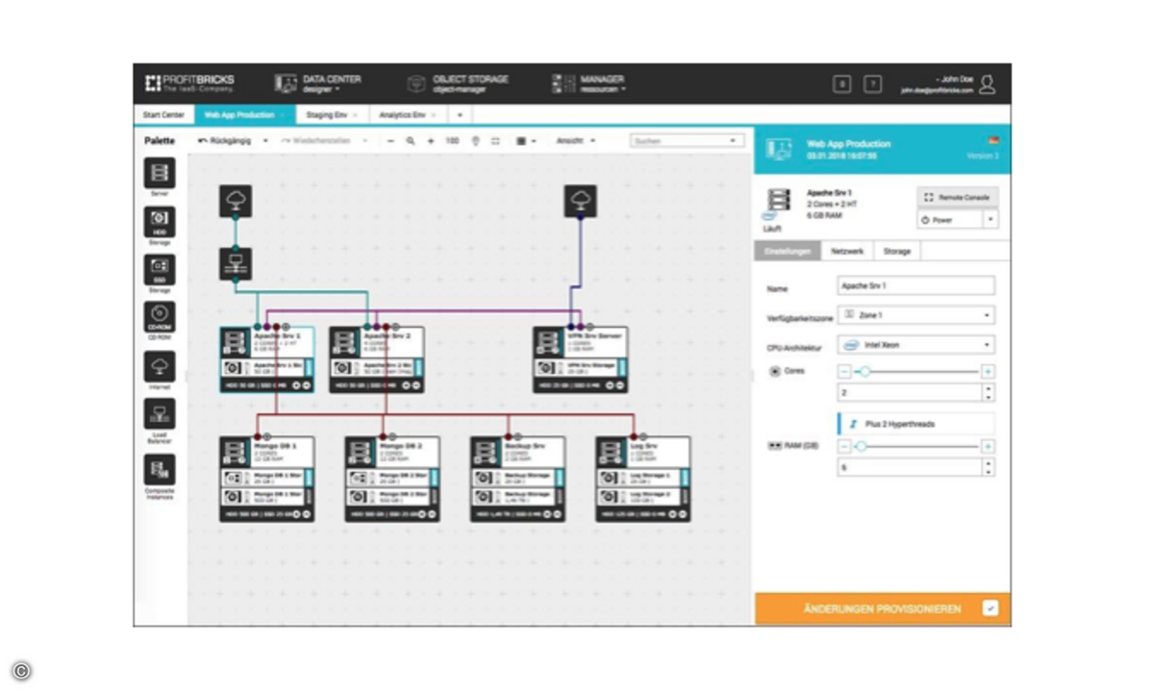Click the Remote Console button
This screenshot has width=1154, height=692.
(x=957, y=196)
